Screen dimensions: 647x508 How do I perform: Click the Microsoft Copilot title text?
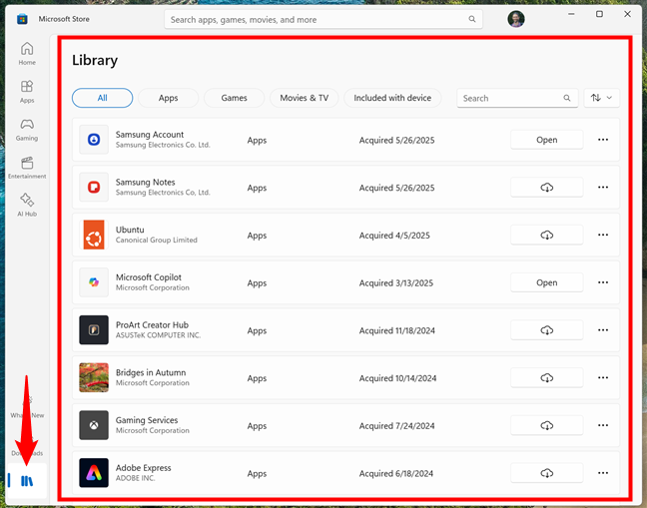[149, 277]
